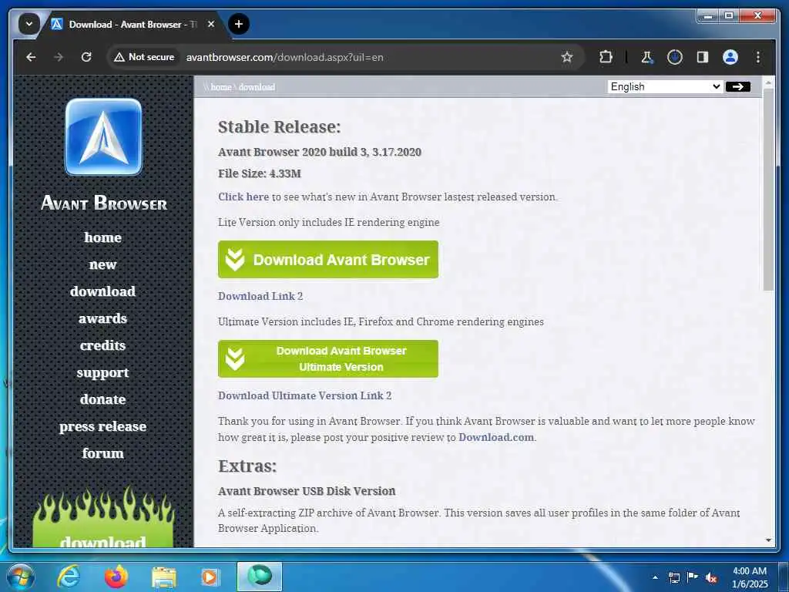Go back to the previous page
This screenshot has width=789, height=592.
(31, 57)
